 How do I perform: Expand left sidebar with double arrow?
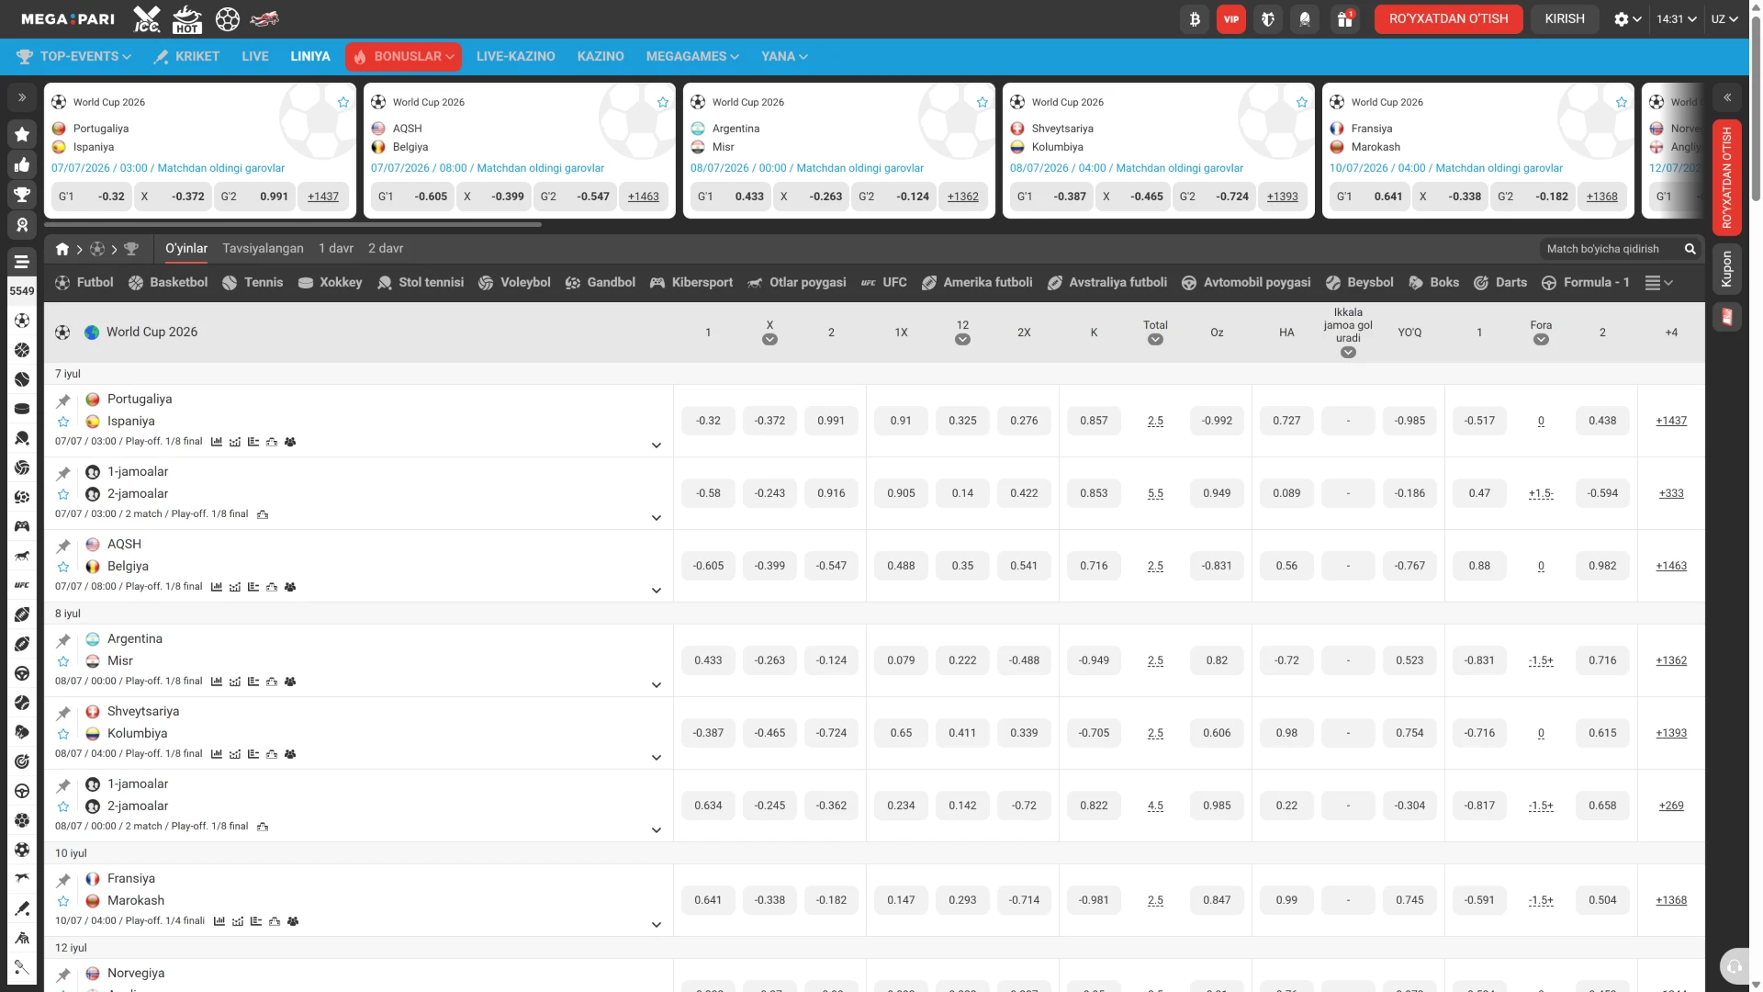(22, 96)
